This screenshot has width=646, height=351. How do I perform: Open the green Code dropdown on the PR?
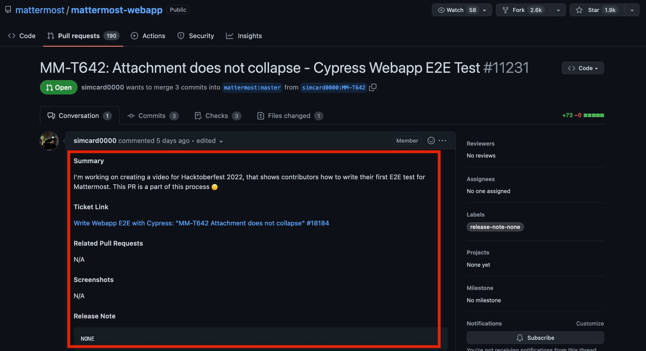(583, 68)
